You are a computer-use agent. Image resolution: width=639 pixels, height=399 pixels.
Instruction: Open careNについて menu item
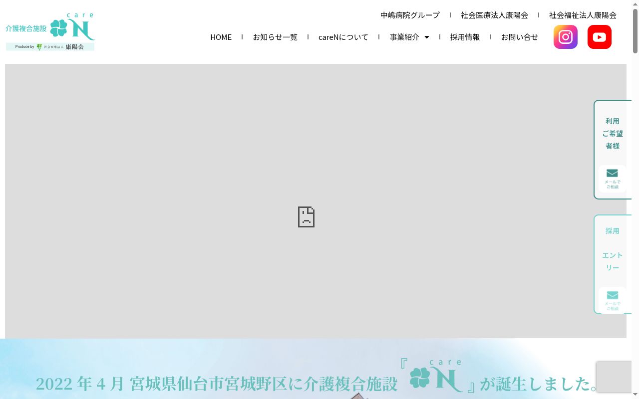(x=343, y=37)
